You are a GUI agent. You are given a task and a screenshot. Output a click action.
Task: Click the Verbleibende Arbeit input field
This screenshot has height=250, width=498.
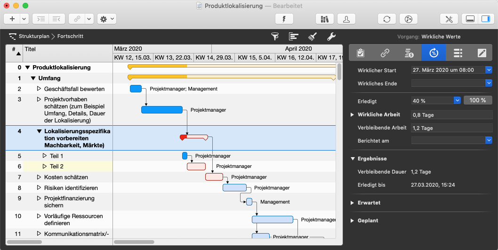coord(451,128)
